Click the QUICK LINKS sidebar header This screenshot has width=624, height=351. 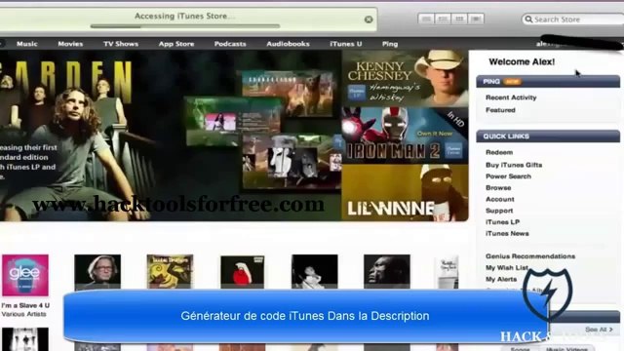tap(548, 136)
